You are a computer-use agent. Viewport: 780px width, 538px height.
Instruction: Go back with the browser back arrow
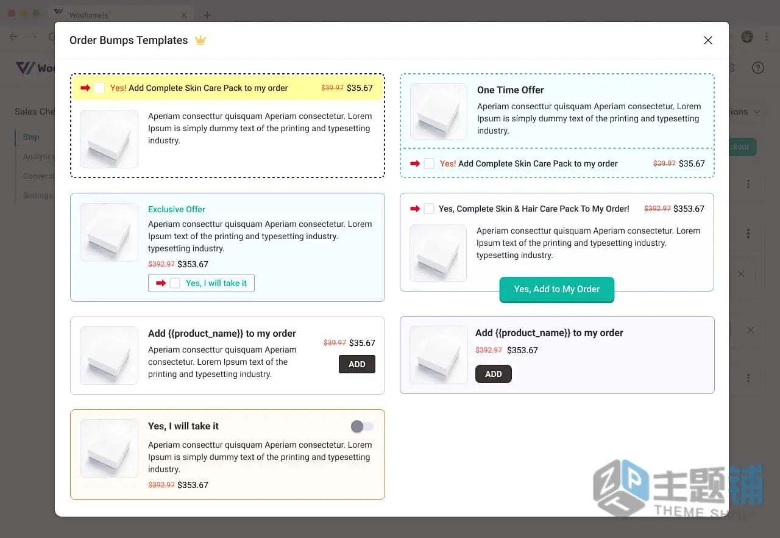(14, 37)
